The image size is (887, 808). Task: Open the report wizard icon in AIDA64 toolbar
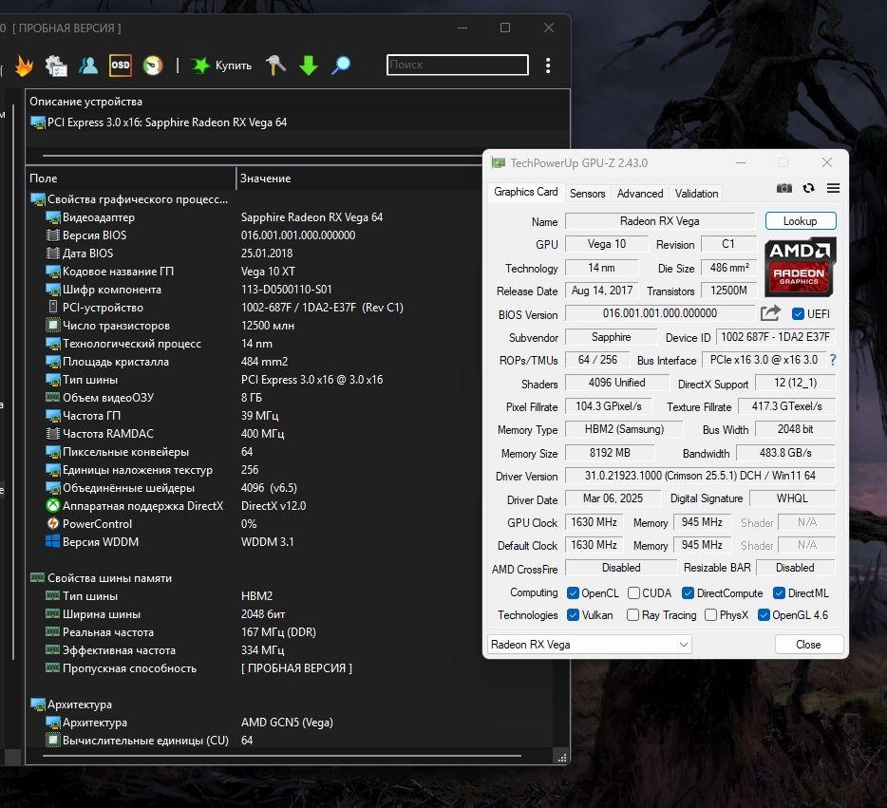56,66
